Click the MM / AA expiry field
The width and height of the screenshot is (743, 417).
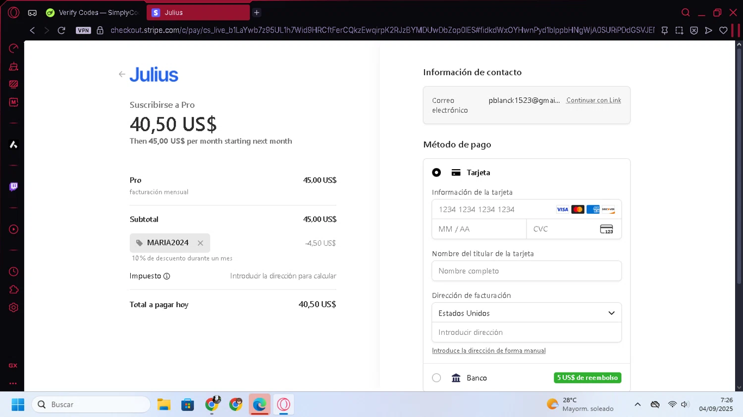[x=479, y=229]
